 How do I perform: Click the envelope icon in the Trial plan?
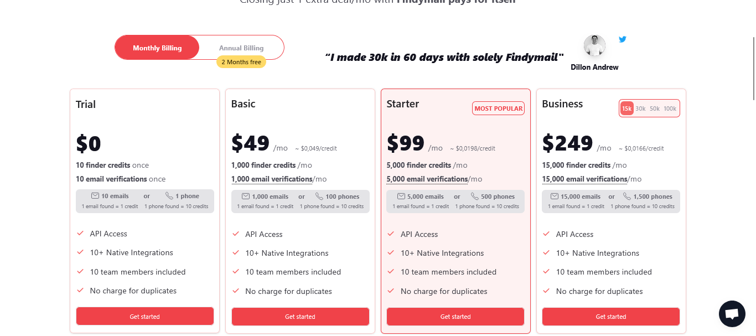(96, 195)
